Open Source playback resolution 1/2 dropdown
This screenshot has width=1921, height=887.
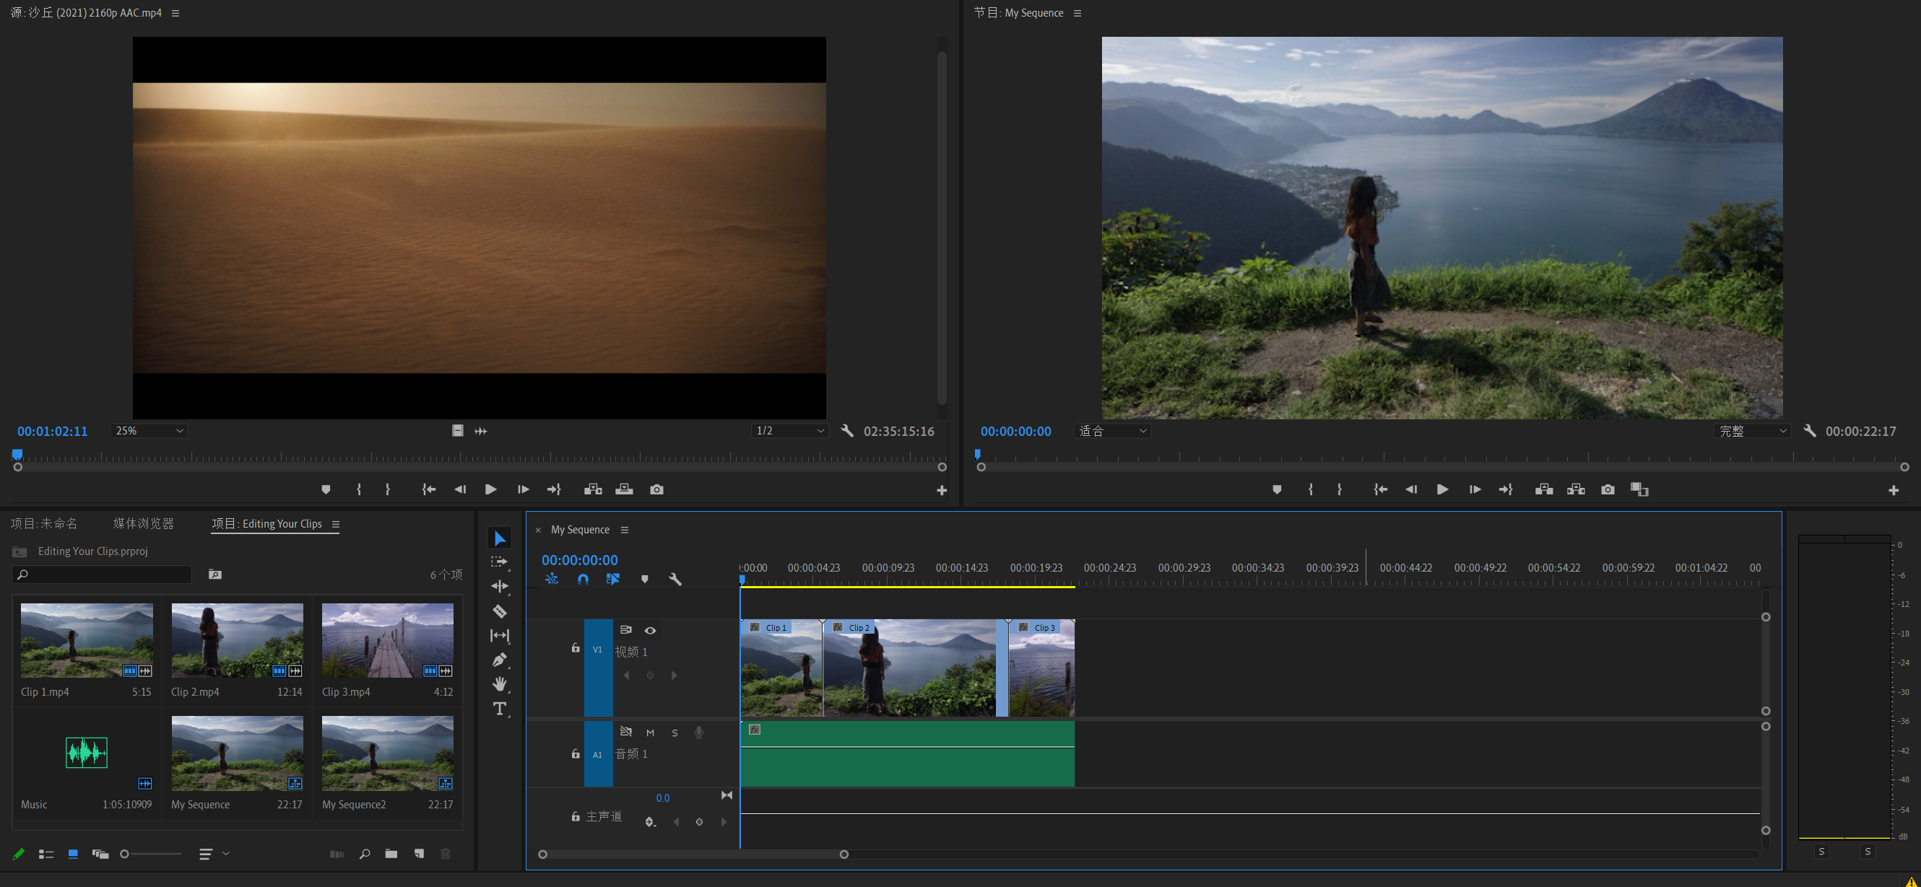pyautogui.click(x=789, y=431)
